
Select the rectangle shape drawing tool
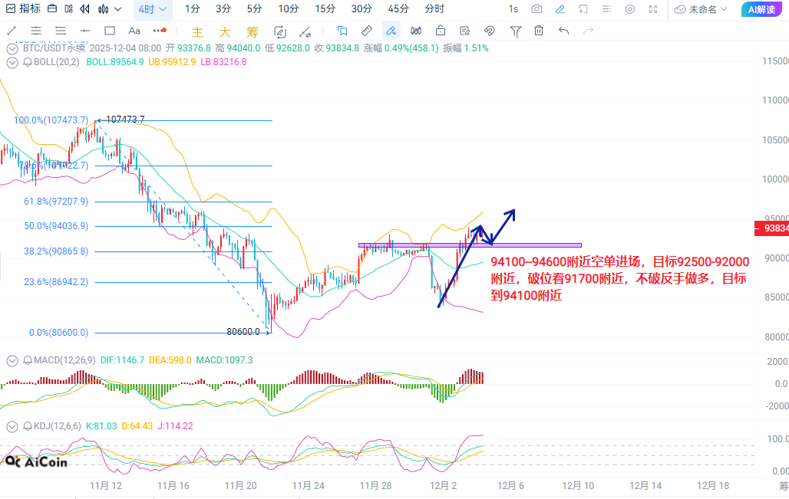point(110,31)
